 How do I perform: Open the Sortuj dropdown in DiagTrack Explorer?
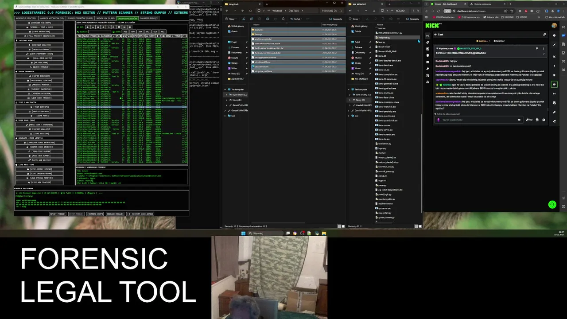[296, 19]
